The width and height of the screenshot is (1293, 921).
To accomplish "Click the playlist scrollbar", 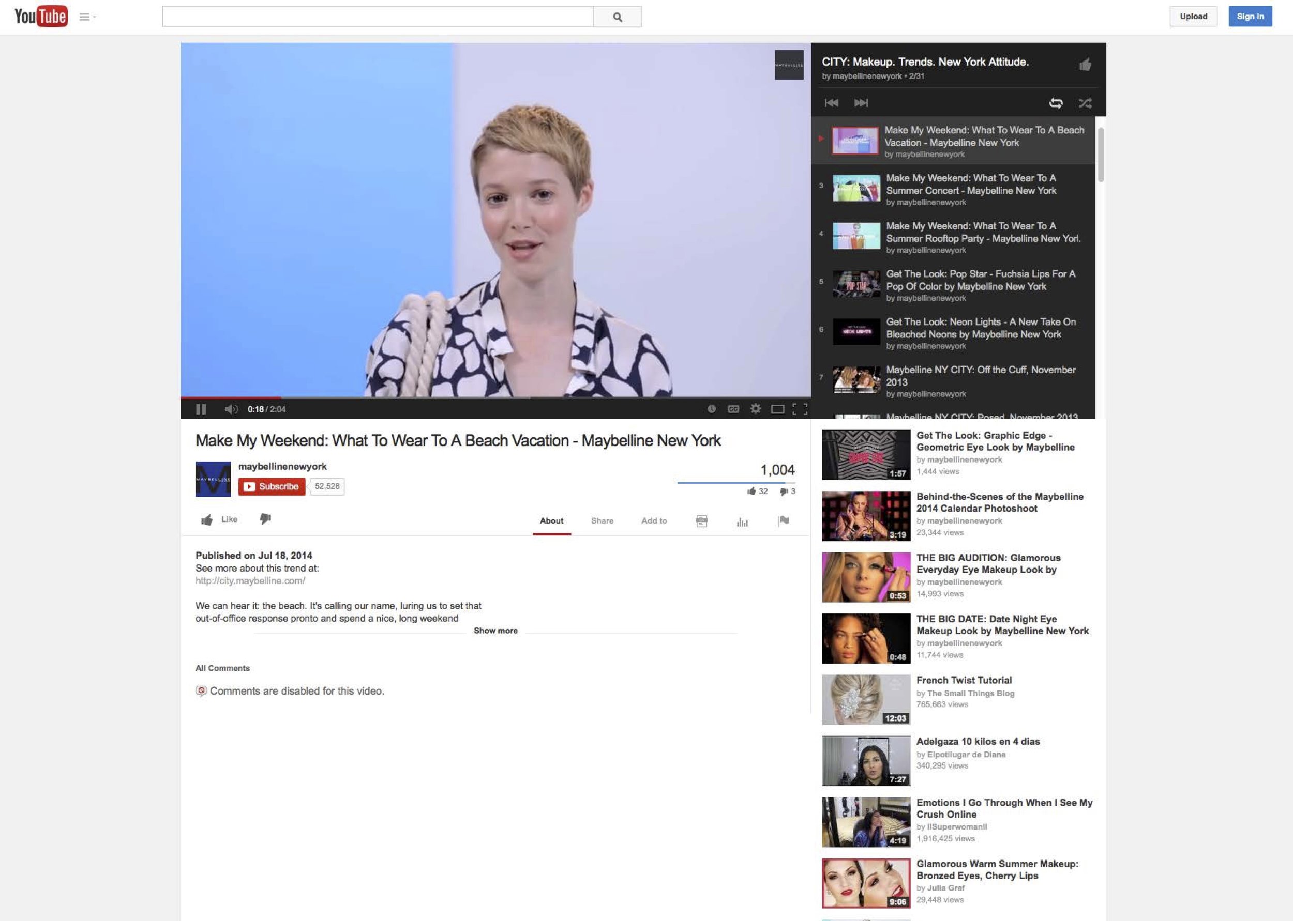I will 1101,154.
